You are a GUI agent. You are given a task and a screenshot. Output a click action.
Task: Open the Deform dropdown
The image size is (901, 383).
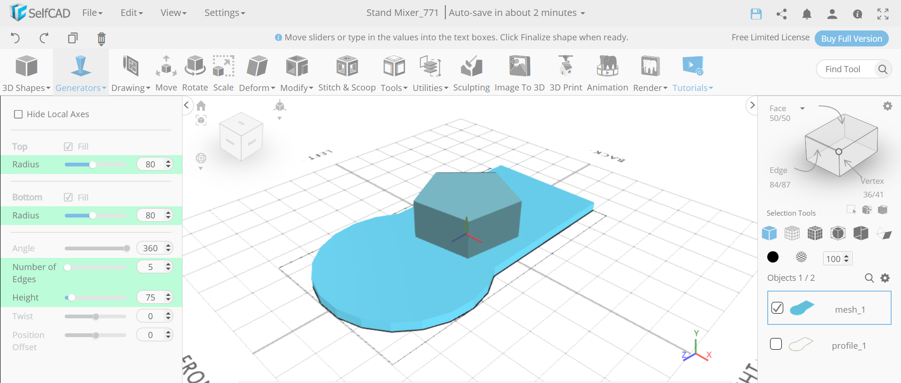(257, 73)
